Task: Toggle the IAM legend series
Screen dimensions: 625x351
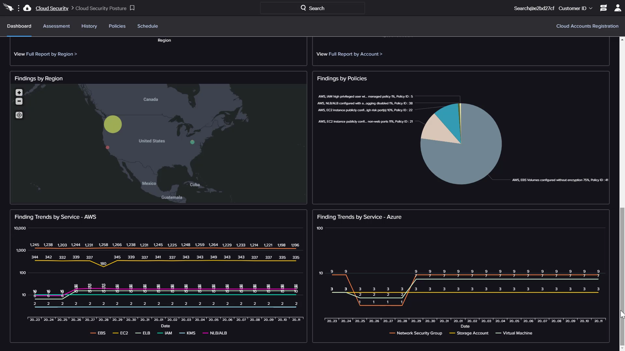Action: [164, 333]
